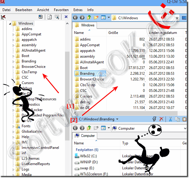Screen dimensions: 189x178
Task: Click the new folder icon in the Computer pane
Action: (x=96, y=128)
